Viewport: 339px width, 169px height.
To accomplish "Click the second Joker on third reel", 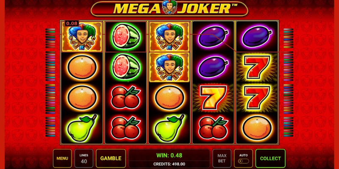I will click(x=169, y=67).
